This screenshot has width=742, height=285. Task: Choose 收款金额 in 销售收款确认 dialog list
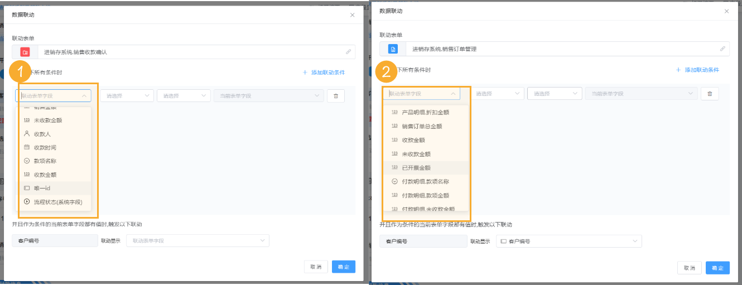[55, 175]
